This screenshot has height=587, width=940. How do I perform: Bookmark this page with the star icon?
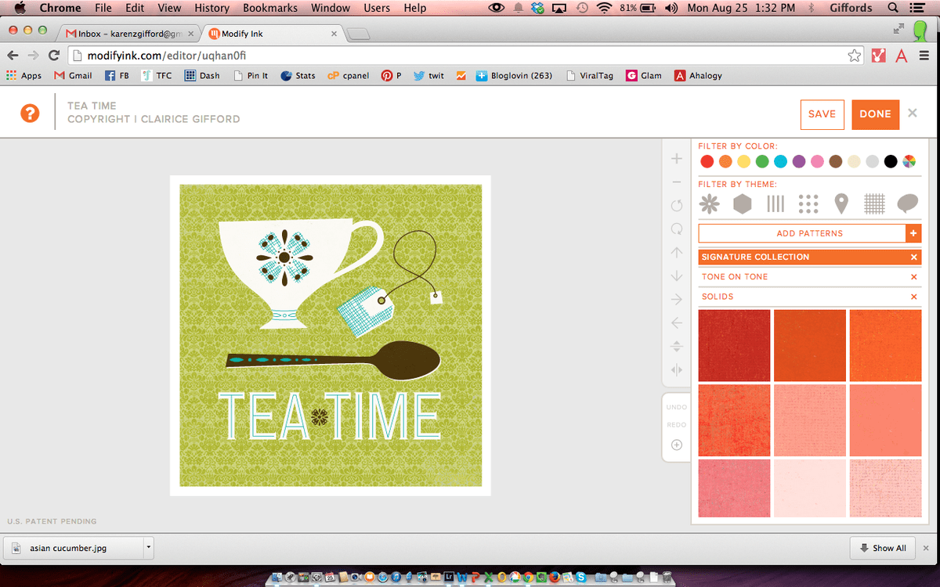pos(854,56)
